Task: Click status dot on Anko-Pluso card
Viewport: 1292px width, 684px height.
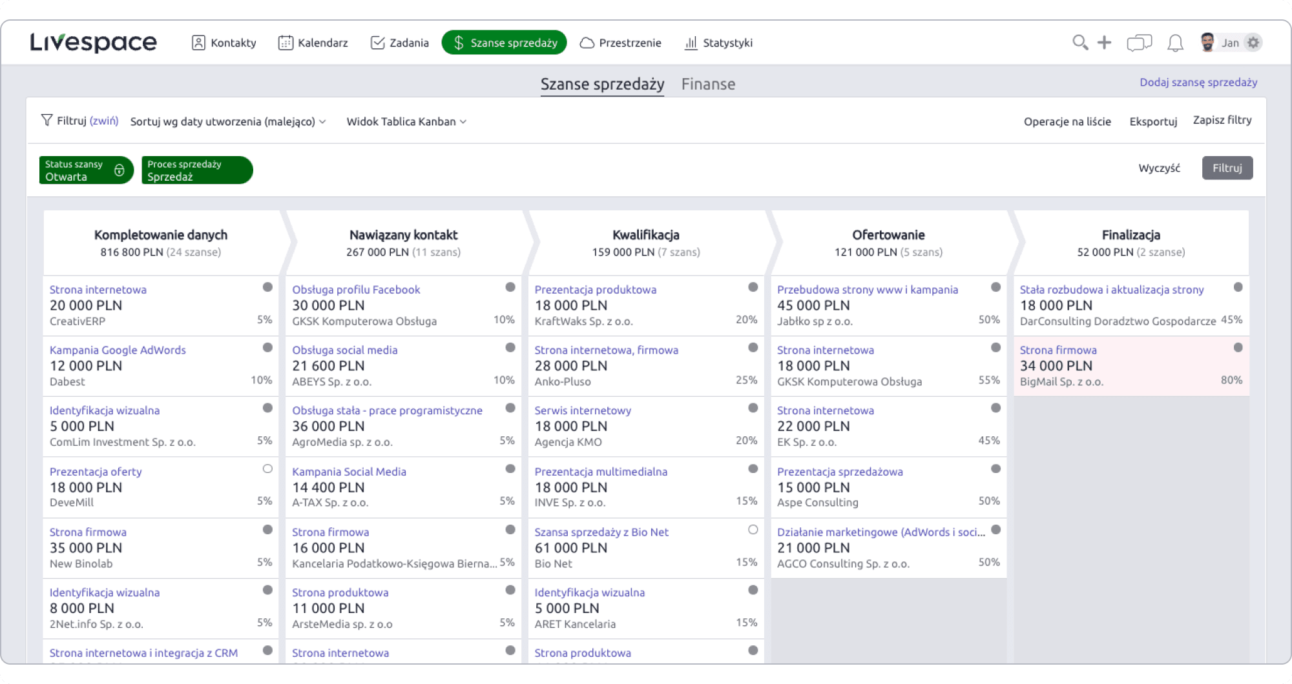Action: pos(753,348)
